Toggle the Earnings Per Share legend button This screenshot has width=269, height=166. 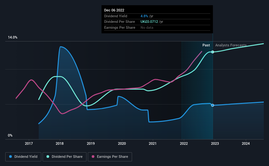coord(110,157)
